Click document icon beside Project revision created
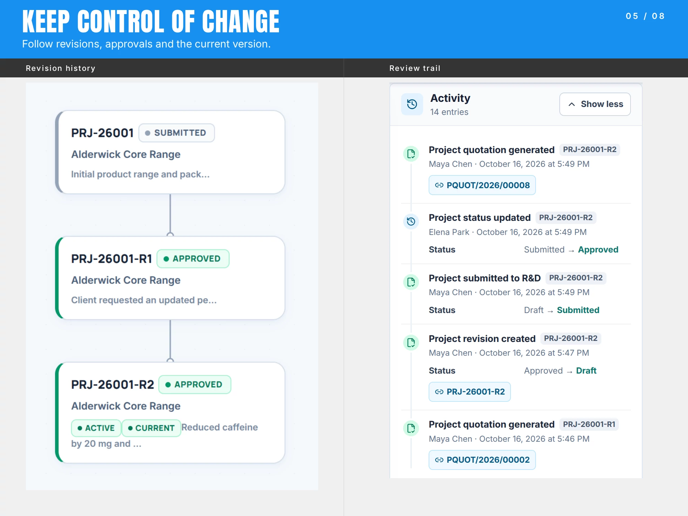Viewport: 688px width, 516px height. [x=411, y=343]
